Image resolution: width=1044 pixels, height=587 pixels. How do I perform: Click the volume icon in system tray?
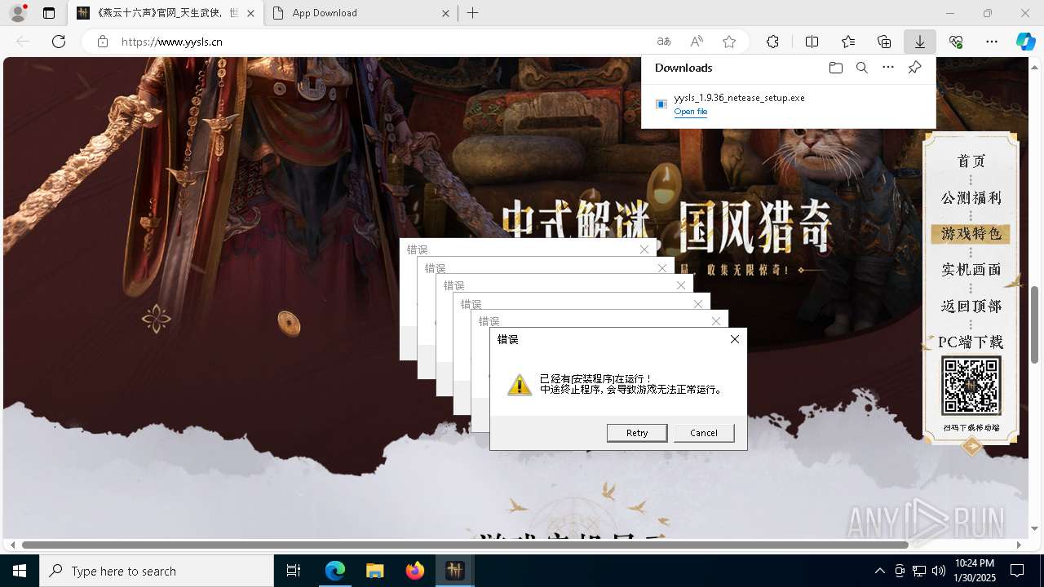[939, 571]
